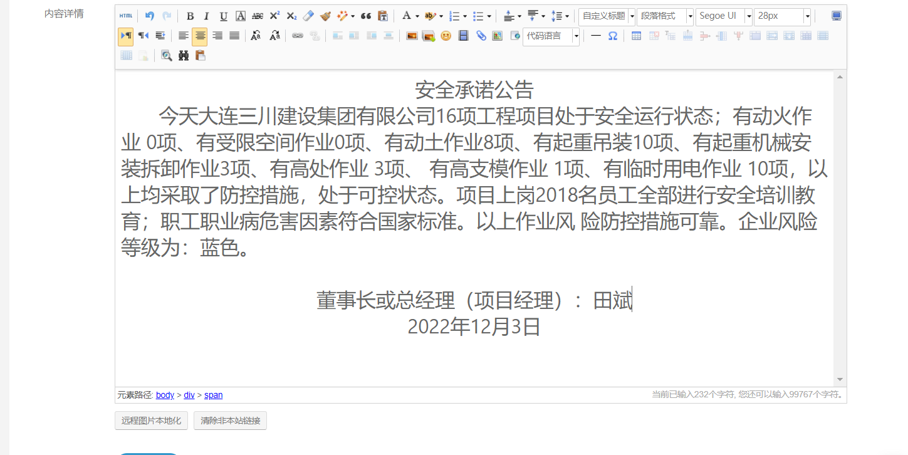Expand the auto typeset options arrow
This screenshot has width=908, height=455.
coord(353,16)
